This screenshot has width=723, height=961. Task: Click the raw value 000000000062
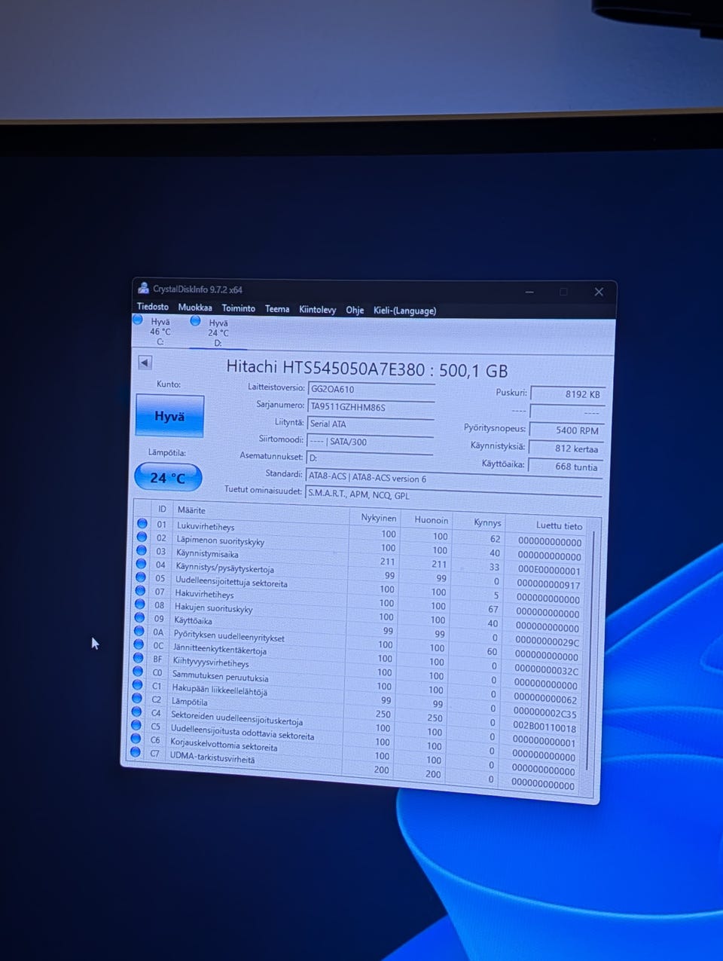click(545, 699)
